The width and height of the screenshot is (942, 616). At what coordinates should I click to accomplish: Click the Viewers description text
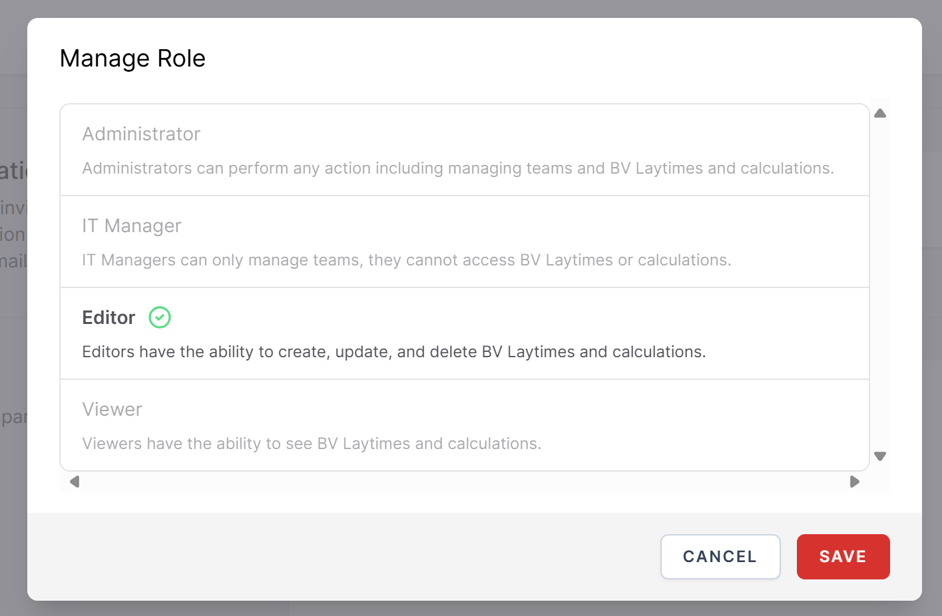pos(312,444)
